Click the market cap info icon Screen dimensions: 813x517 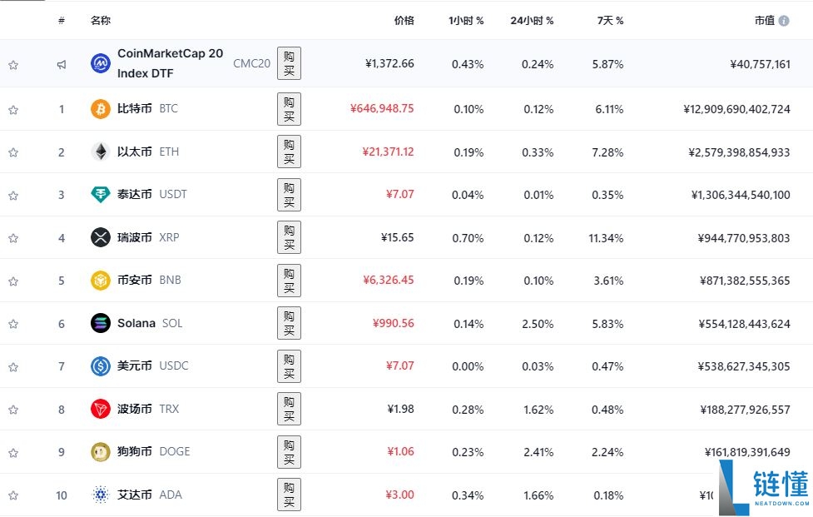click(784, 21)
